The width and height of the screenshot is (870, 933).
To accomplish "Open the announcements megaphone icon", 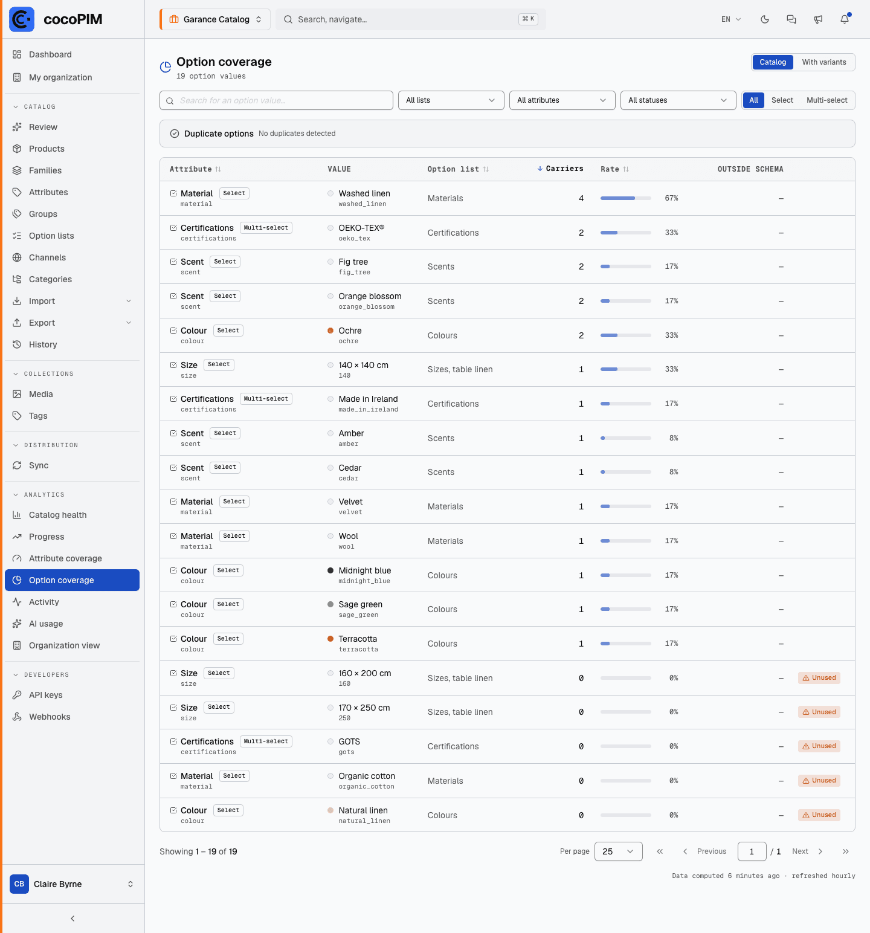I will [818, 19].
